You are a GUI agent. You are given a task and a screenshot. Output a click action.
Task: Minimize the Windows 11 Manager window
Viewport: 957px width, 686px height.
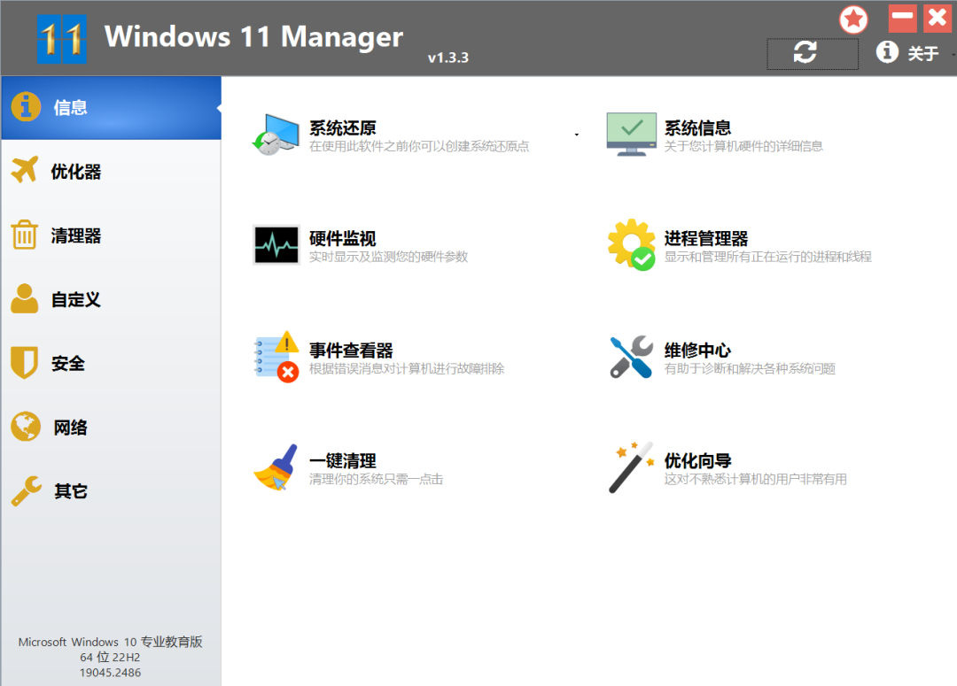pos(902,19)
